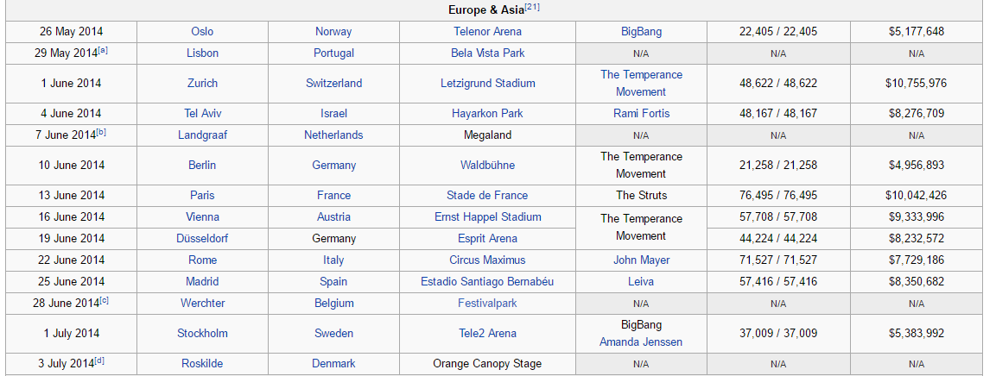The height and width of the screenshot is (376, 996).
Task: Click the Amanda Jenssen link
Action: (x=641, y=342)
